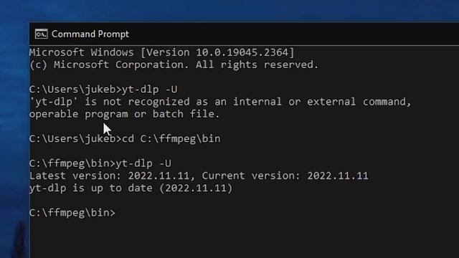
Task: Click the words internal or external command
Action: pyautogui.click(x=322, y=102)
